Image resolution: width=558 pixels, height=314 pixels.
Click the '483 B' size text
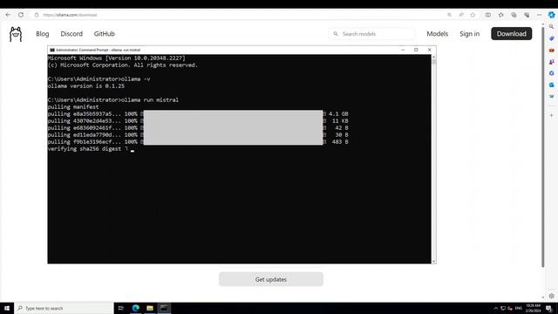340,141
